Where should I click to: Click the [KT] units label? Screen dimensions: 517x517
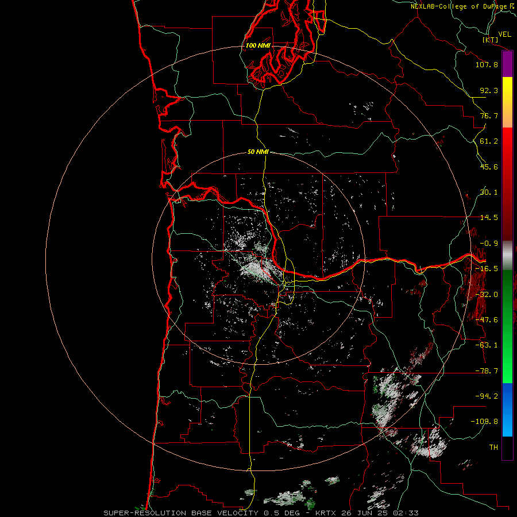(x=491, y=40)
